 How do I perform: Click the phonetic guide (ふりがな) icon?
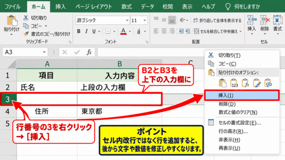tap(138, 32)
